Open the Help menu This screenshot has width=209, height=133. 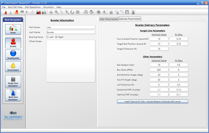59,7
